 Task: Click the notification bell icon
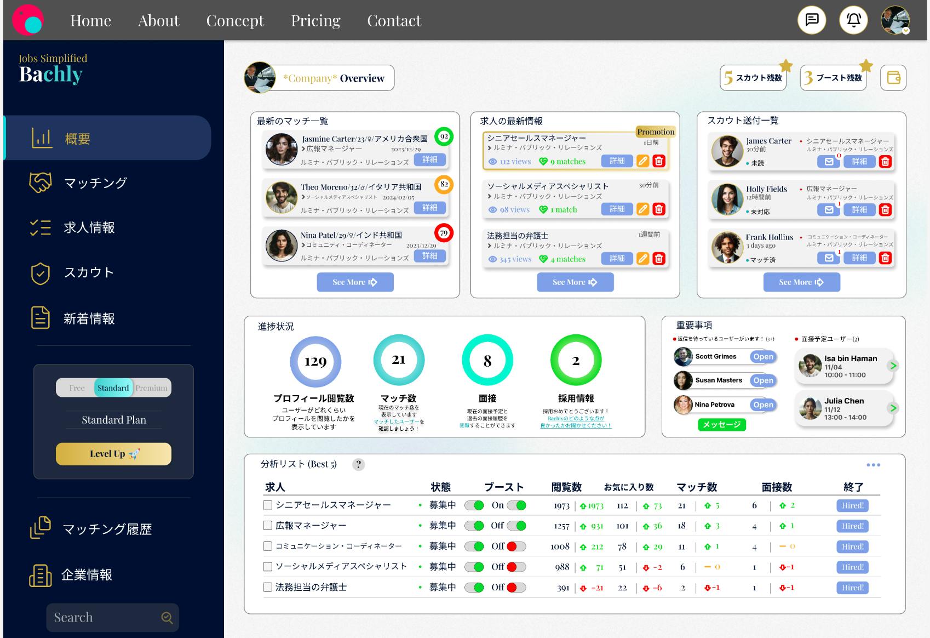(x=853, y=20)
